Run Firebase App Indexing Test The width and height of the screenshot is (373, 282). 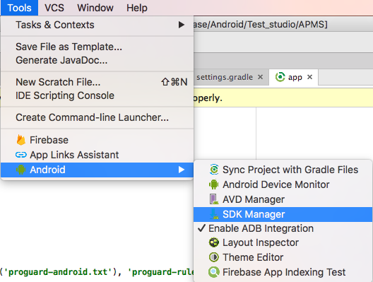[283, 272]
